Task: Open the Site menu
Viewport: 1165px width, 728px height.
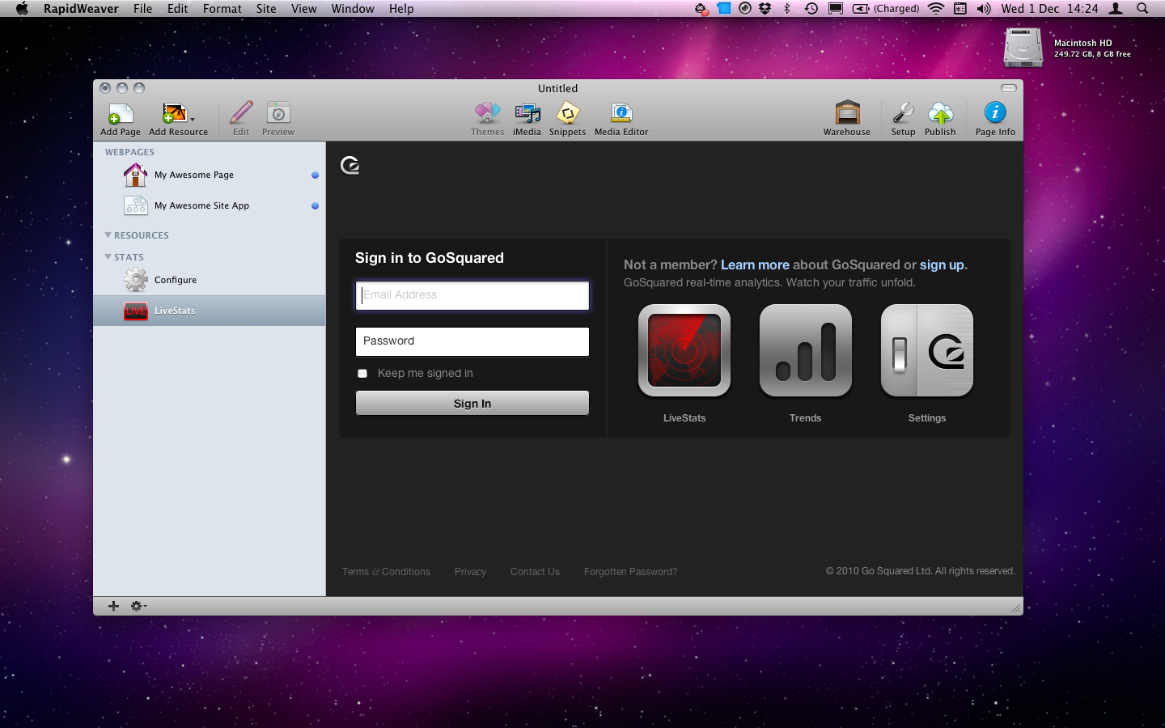Action: (x=266, y=9)
